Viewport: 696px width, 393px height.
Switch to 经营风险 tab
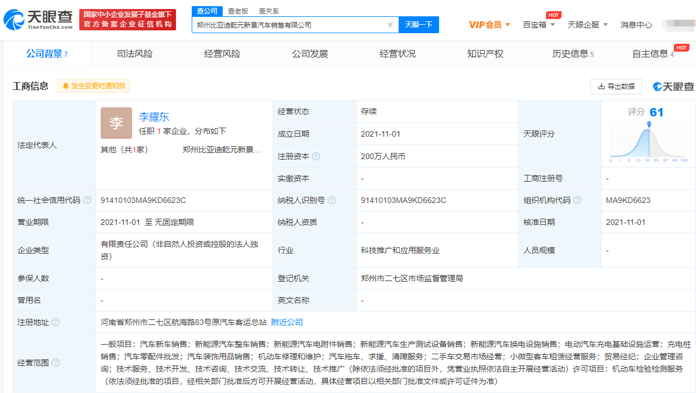(x=222, y=54)
